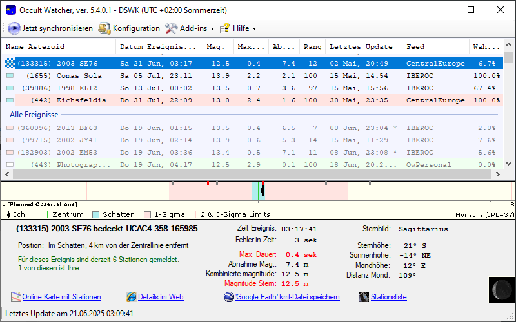Sort by the Letztes Update column header
Screen dimensions: 516x322
pos(361,47)
